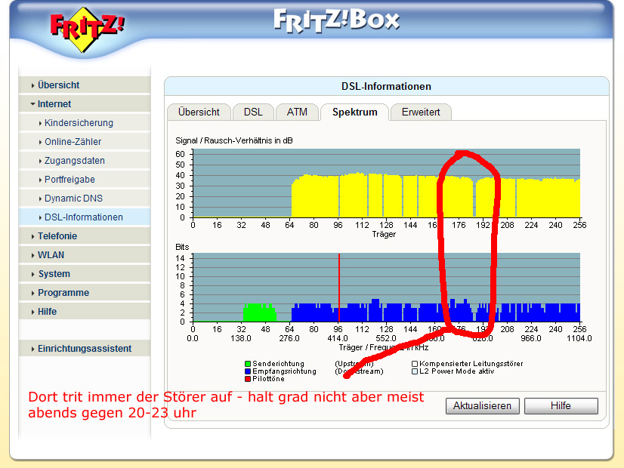Toggle L2 Power Mode aktiv checkbox
The width and height of the screenshot is (624, 468).
point(415,371)
